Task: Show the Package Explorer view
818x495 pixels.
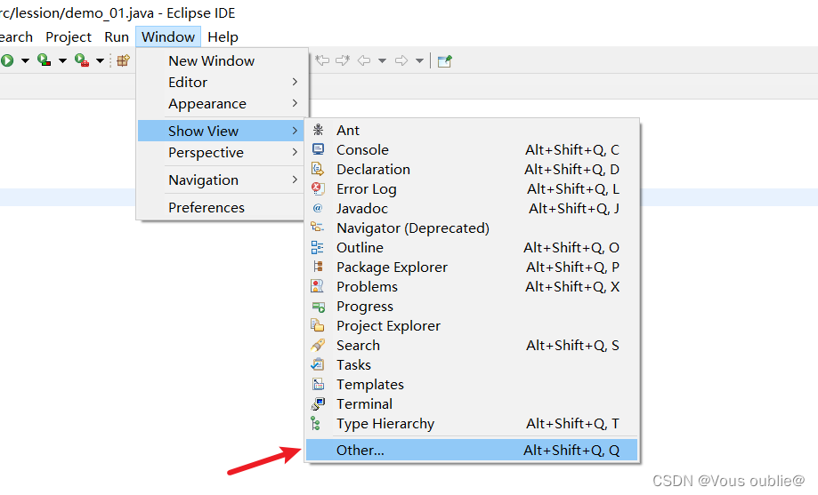Action: click(472, 267)
